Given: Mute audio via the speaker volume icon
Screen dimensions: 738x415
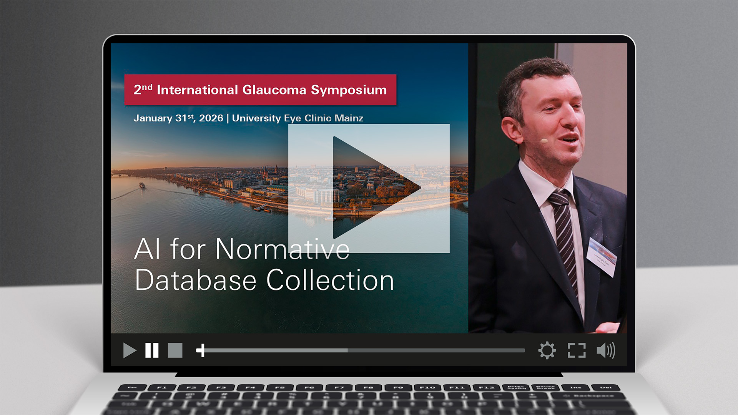Looking at the screenshot, I should click(606, 350).
